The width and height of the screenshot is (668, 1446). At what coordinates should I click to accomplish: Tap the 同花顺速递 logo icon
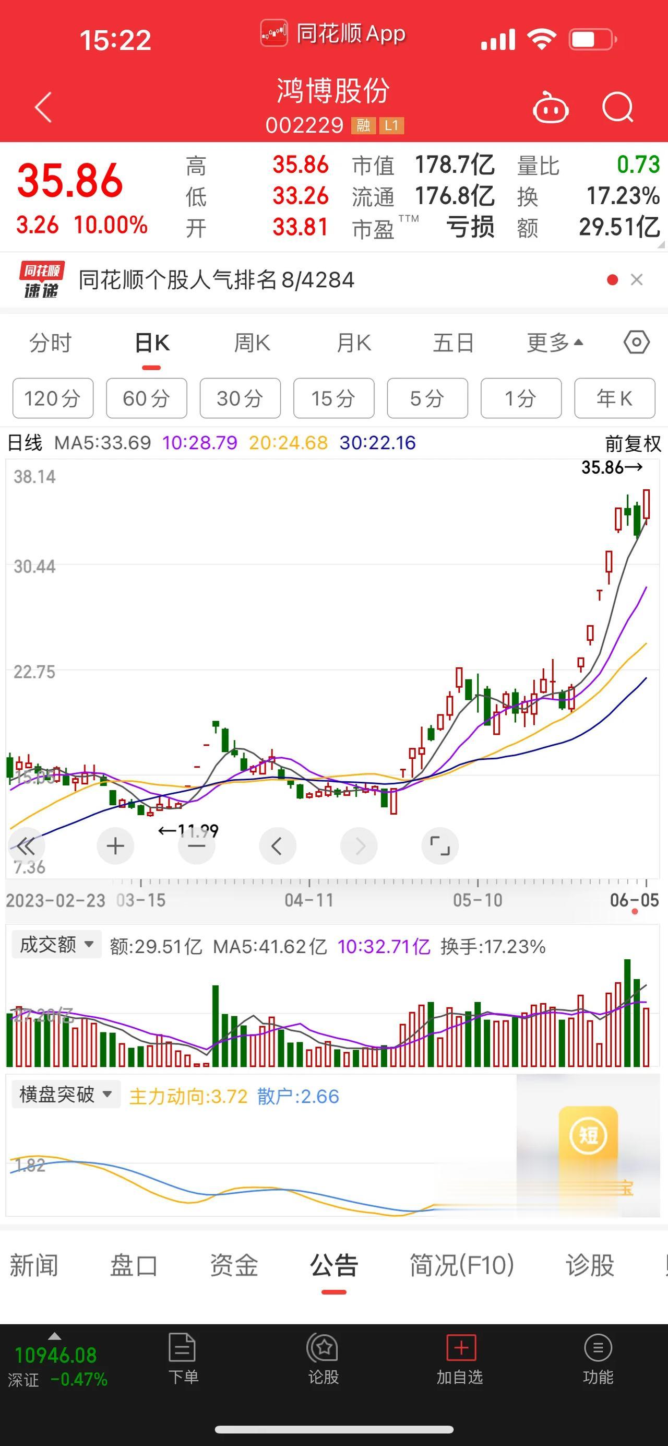tap(42, 279)
